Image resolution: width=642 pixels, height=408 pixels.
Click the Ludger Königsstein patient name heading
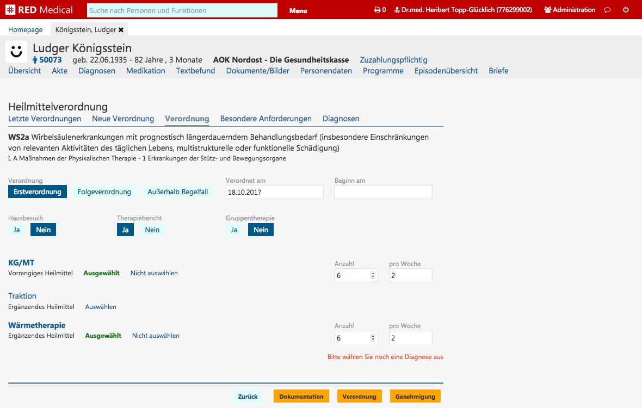pyautogui.click(x=82, y=48)
